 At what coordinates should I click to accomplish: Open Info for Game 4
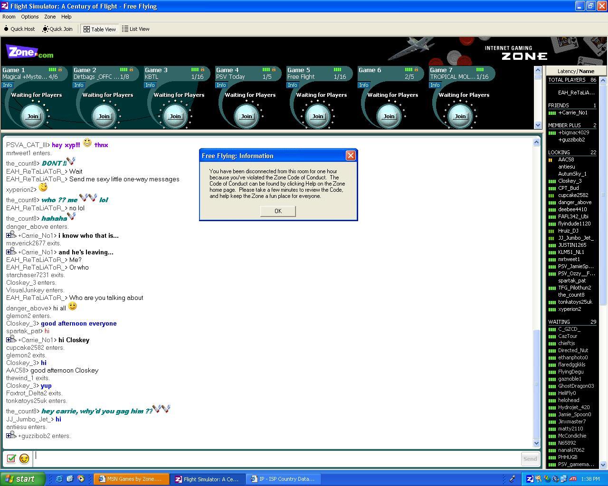pyautogui.click(x=221, y=85)
